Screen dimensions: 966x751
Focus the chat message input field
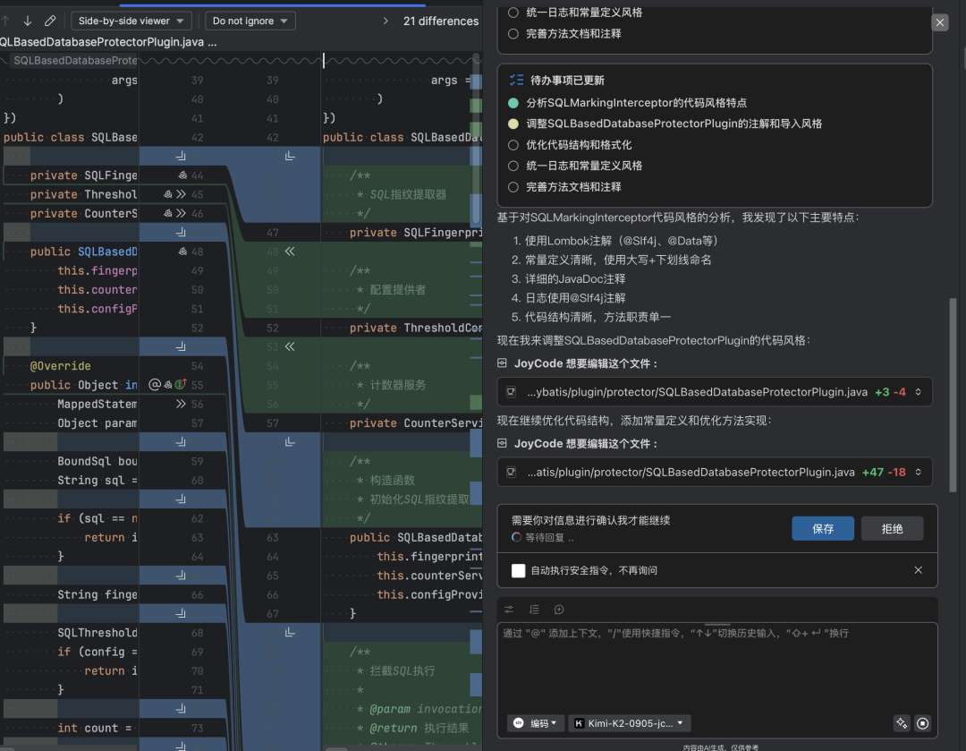[717, 667]
